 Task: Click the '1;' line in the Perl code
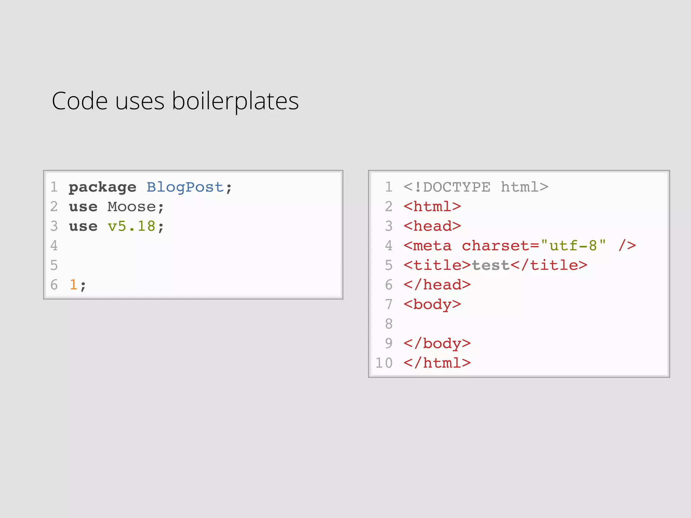78,285
